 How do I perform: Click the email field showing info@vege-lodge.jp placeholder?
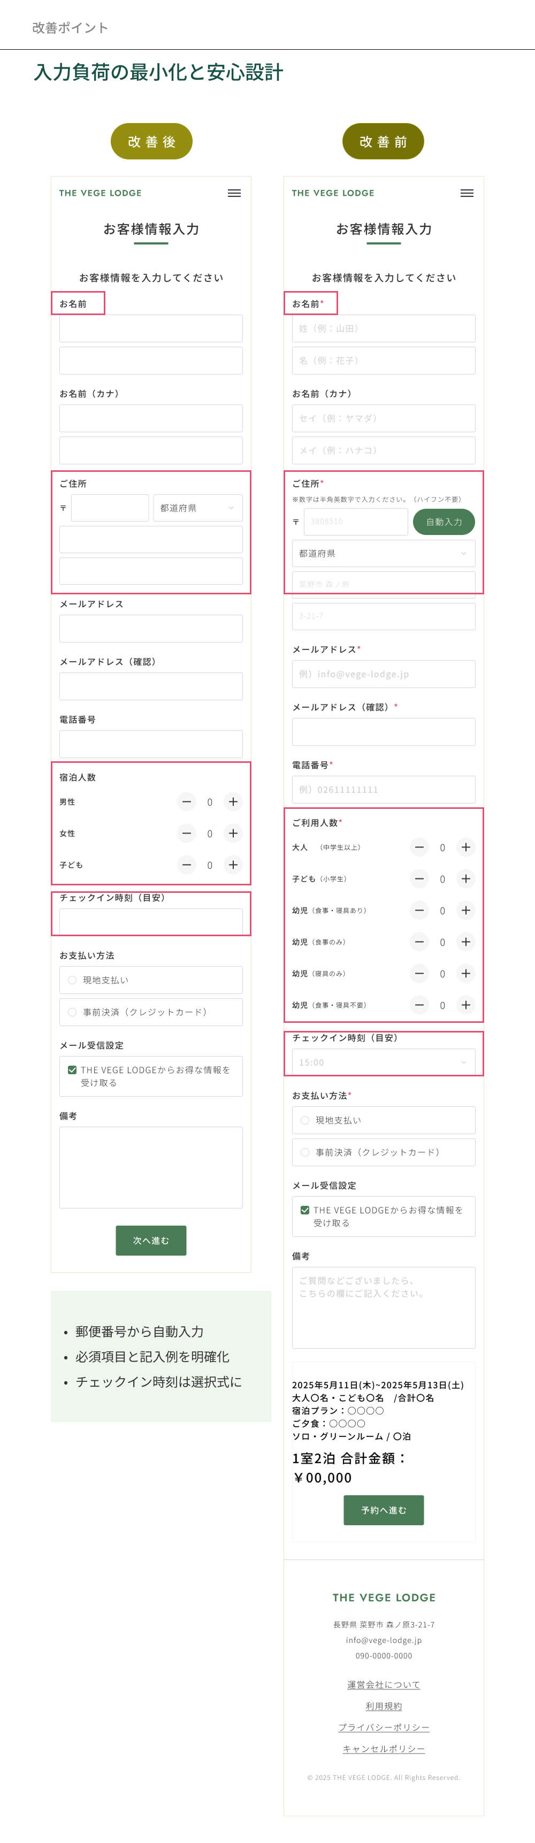384,674
